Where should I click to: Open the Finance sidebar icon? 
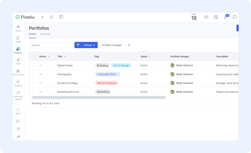(x=18, y=83)
